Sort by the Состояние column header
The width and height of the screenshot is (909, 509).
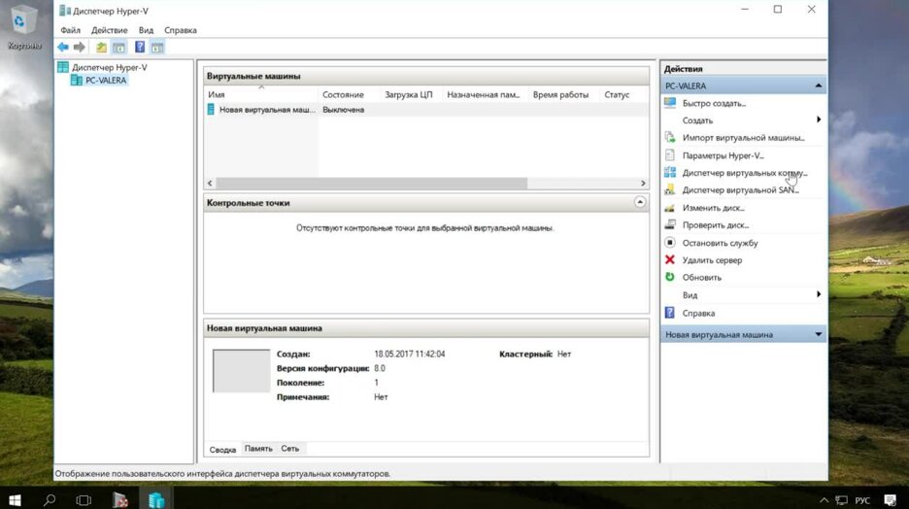click(x=349, y=94)
